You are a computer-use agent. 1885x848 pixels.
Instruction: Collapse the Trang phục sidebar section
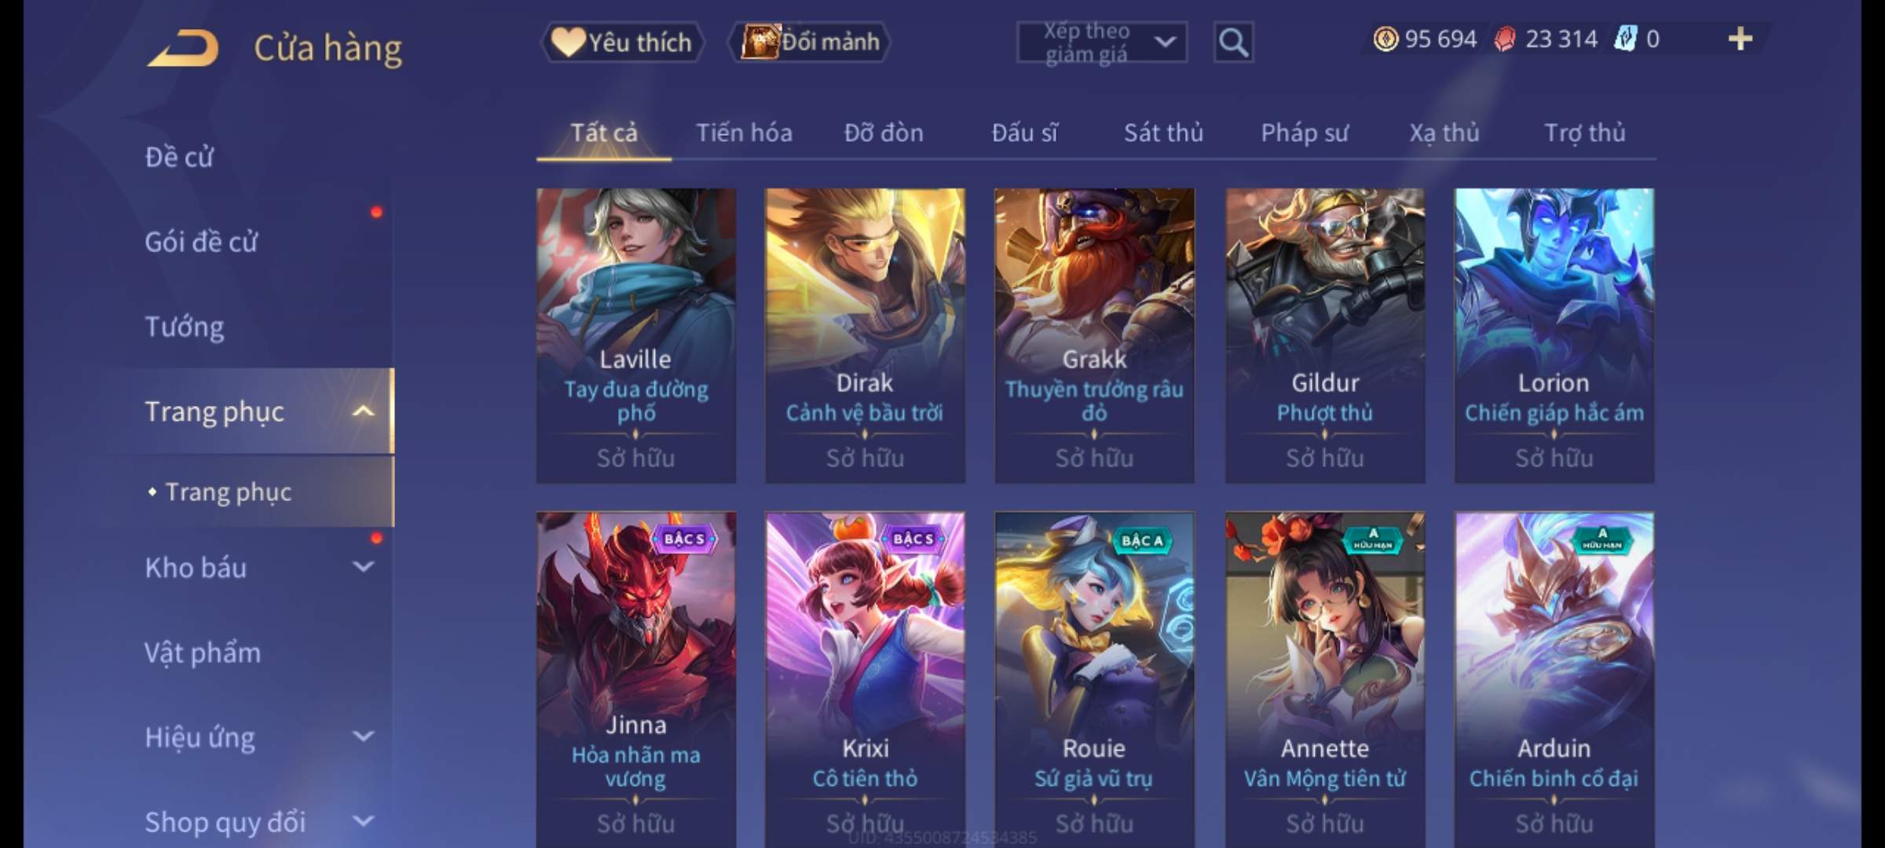coord(363,411)
